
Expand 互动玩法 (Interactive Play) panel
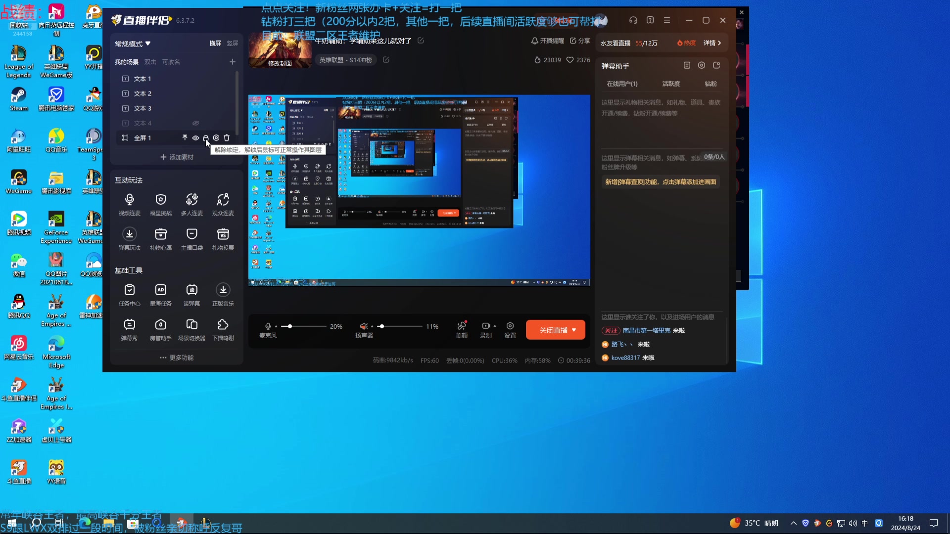coord(129,179)
